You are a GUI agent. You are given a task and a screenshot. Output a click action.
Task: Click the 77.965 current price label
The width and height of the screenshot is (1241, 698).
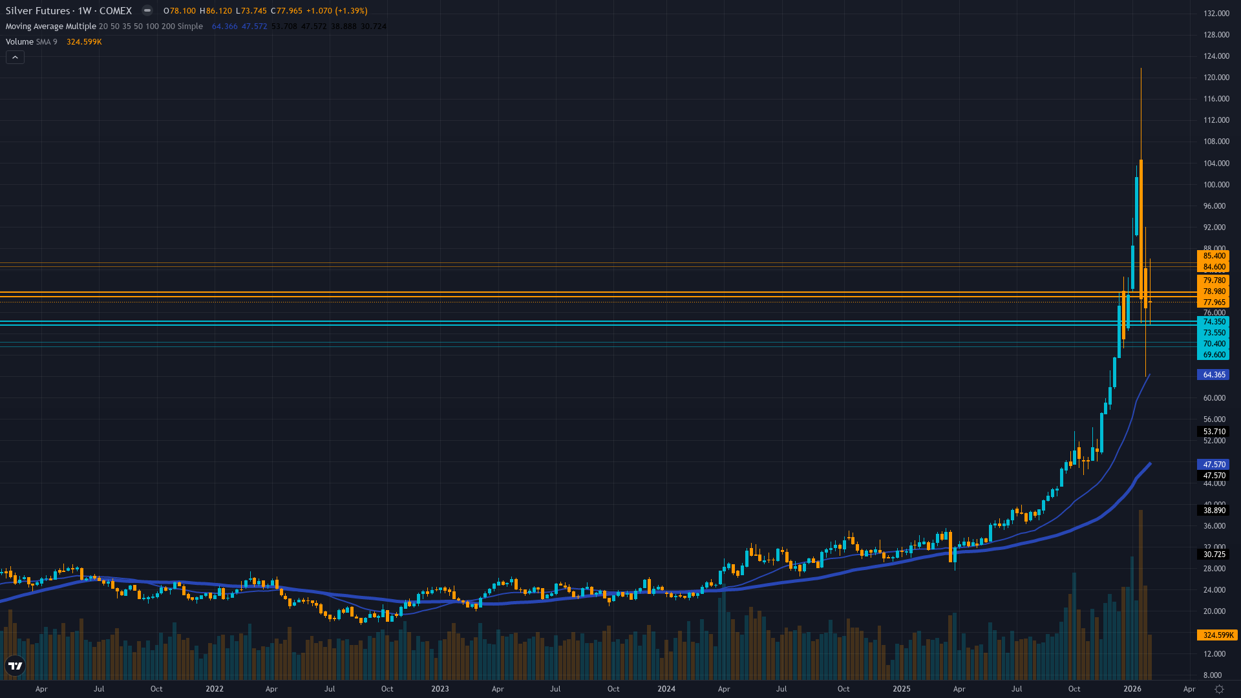coord(1213,302)
